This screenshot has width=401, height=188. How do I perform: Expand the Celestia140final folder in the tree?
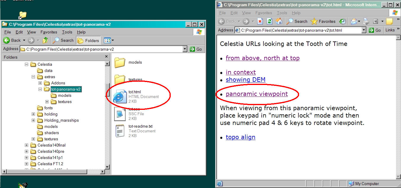pos(26,145)
